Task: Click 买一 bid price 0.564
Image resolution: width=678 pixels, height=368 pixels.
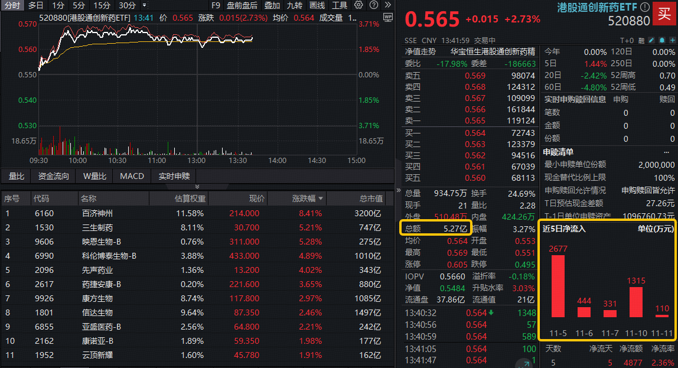Action: coord(475,133)
